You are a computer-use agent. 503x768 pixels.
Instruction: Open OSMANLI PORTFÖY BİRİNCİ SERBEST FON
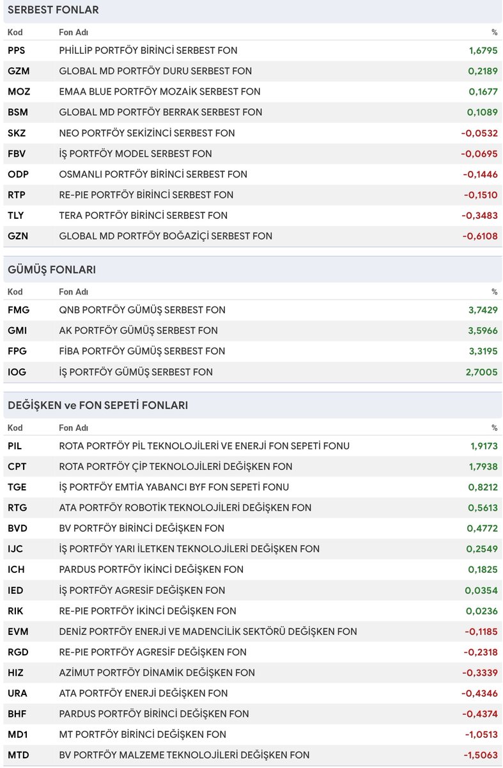[153, 174]
